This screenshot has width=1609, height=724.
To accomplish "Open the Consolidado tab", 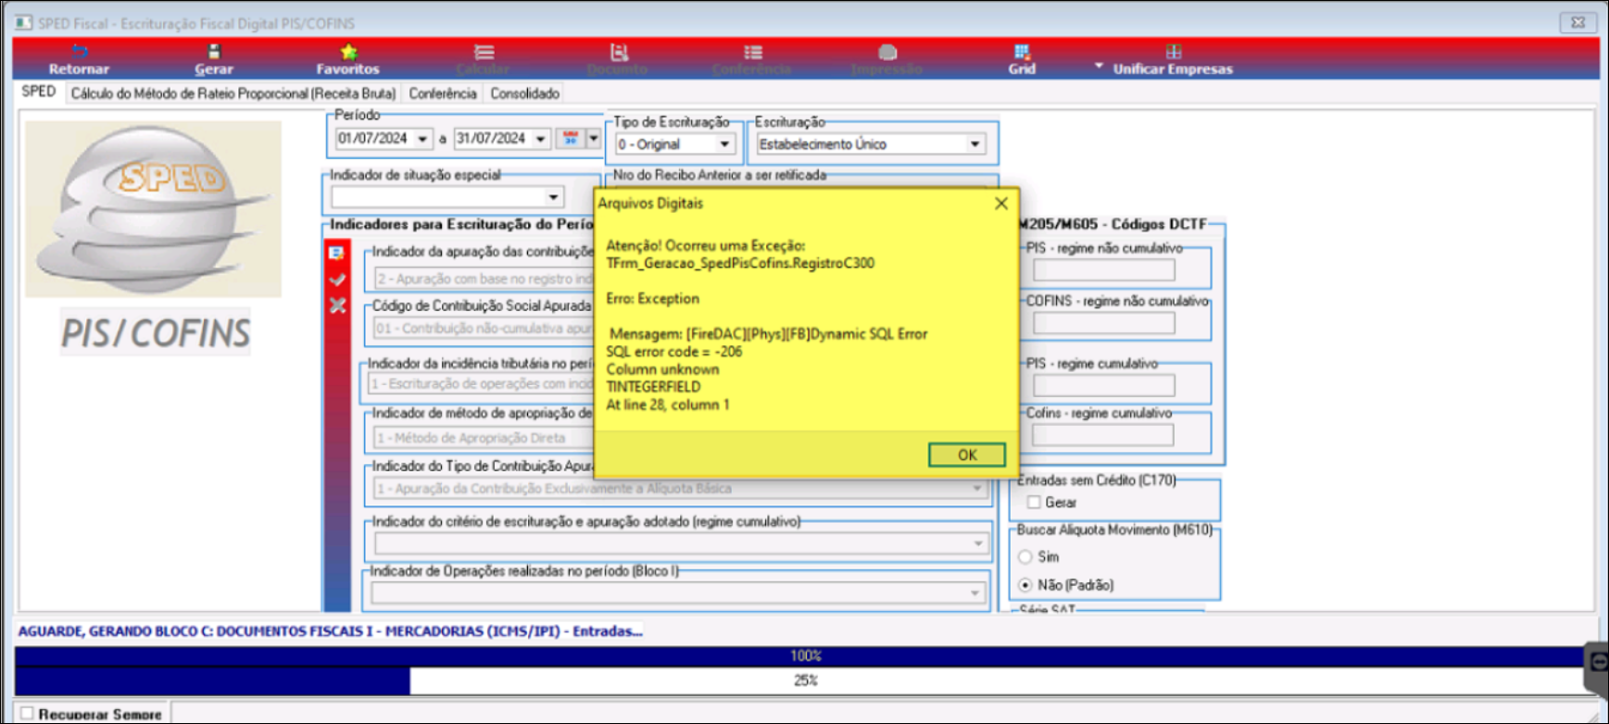I will click(524, 94).
